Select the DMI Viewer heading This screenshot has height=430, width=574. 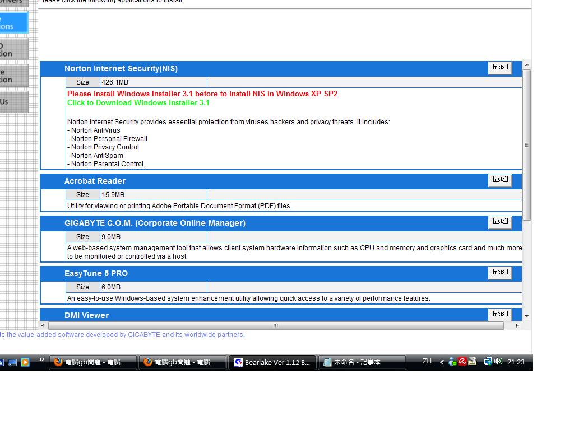86,315
